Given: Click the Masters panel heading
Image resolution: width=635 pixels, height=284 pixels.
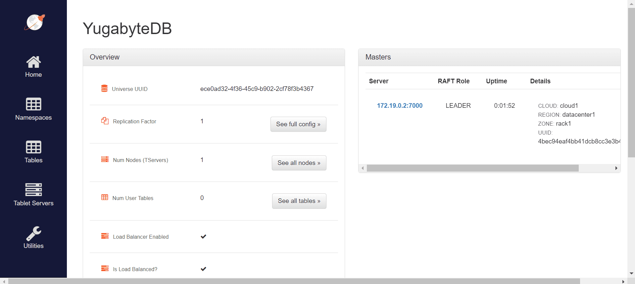Looking at the screenshot, I should [x=378, y=57].
